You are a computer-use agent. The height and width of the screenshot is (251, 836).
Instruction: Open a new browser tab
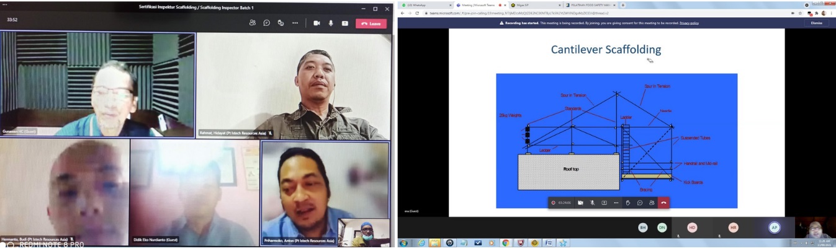pyautogui.click(x=623, y=5)
